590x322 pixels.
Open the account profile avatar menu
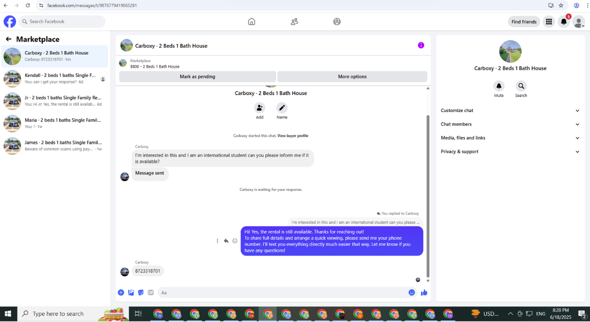coord(579,22)
